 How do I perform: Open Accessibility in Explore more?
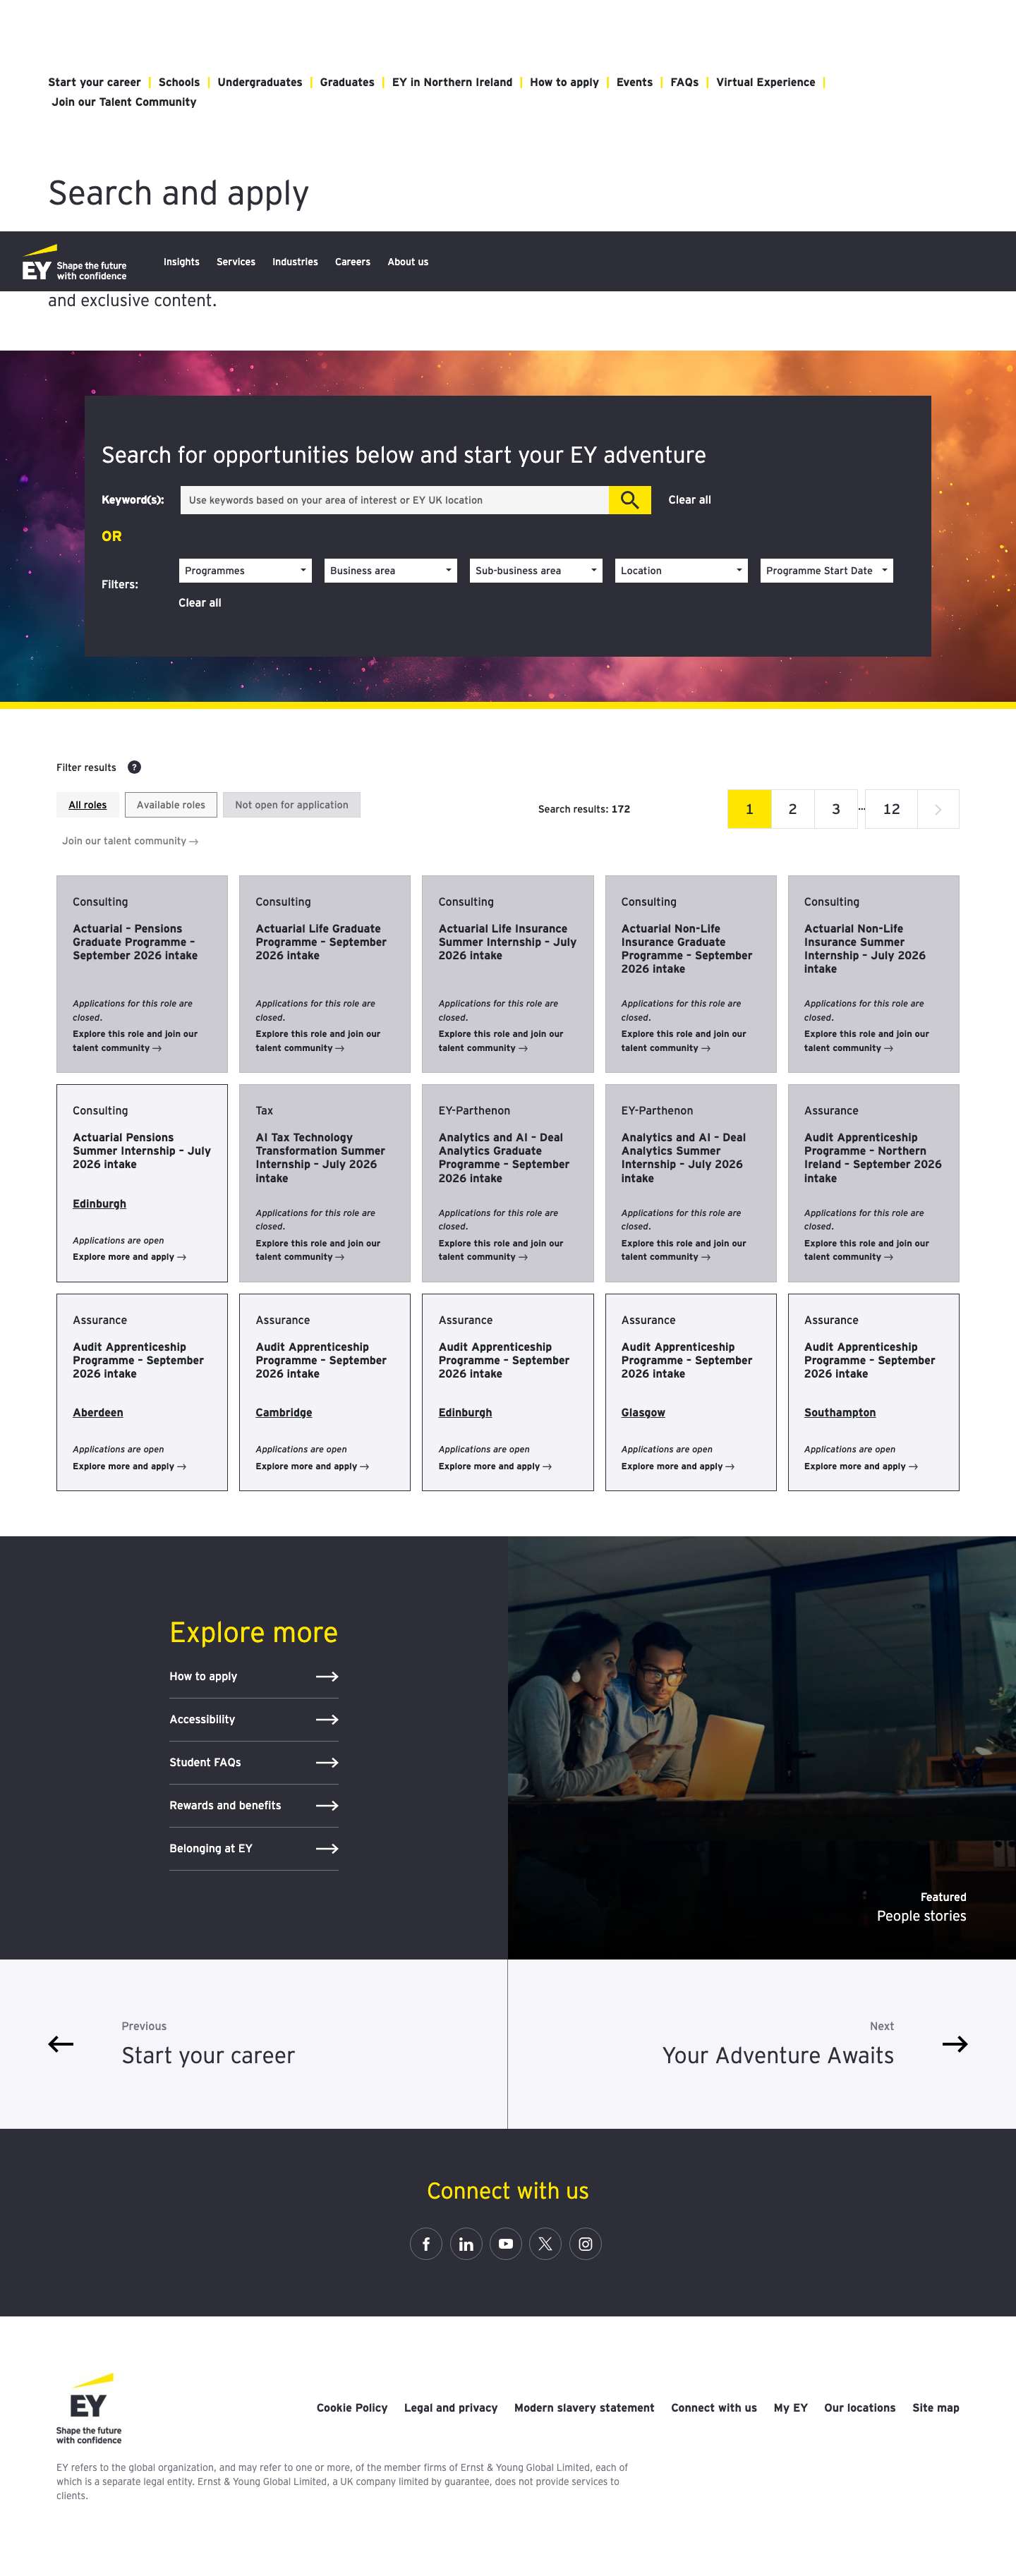coord(254,1720)
